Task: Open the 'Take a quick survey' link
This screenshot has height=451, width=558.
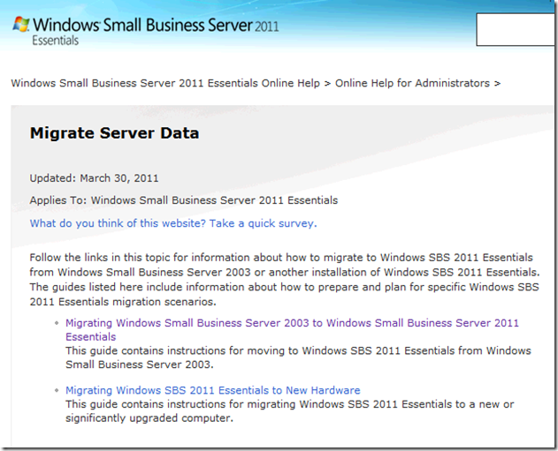Action: click(173, 223)
